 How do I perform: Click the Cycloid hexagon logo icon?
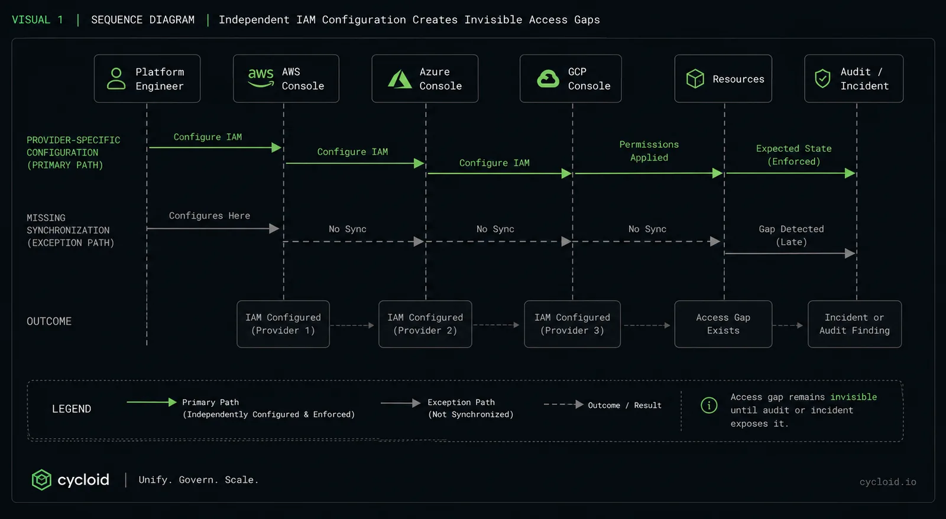[x=41, y=479]
